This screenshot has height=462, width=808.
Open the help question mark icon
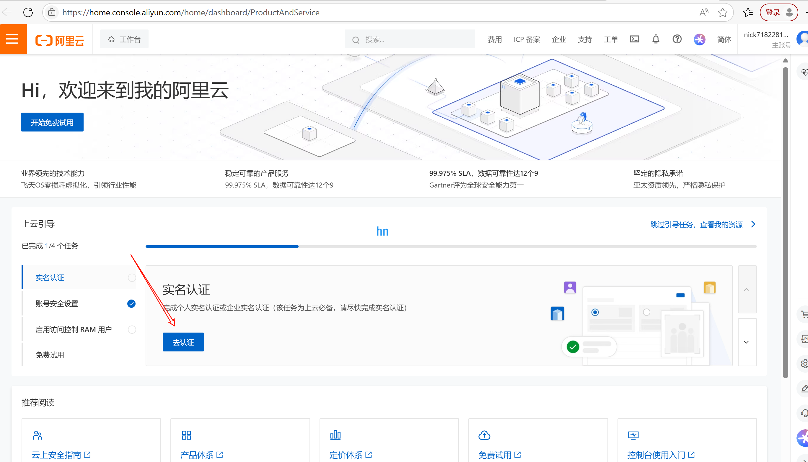(677, 39)
